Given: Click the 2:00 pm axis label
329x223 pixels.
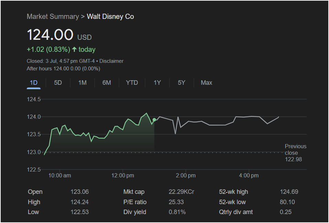Looking at the screenshot, I should (186, 175).
